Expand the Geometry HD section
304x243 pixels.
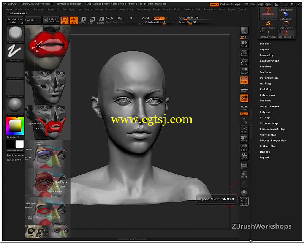[269, 61]
